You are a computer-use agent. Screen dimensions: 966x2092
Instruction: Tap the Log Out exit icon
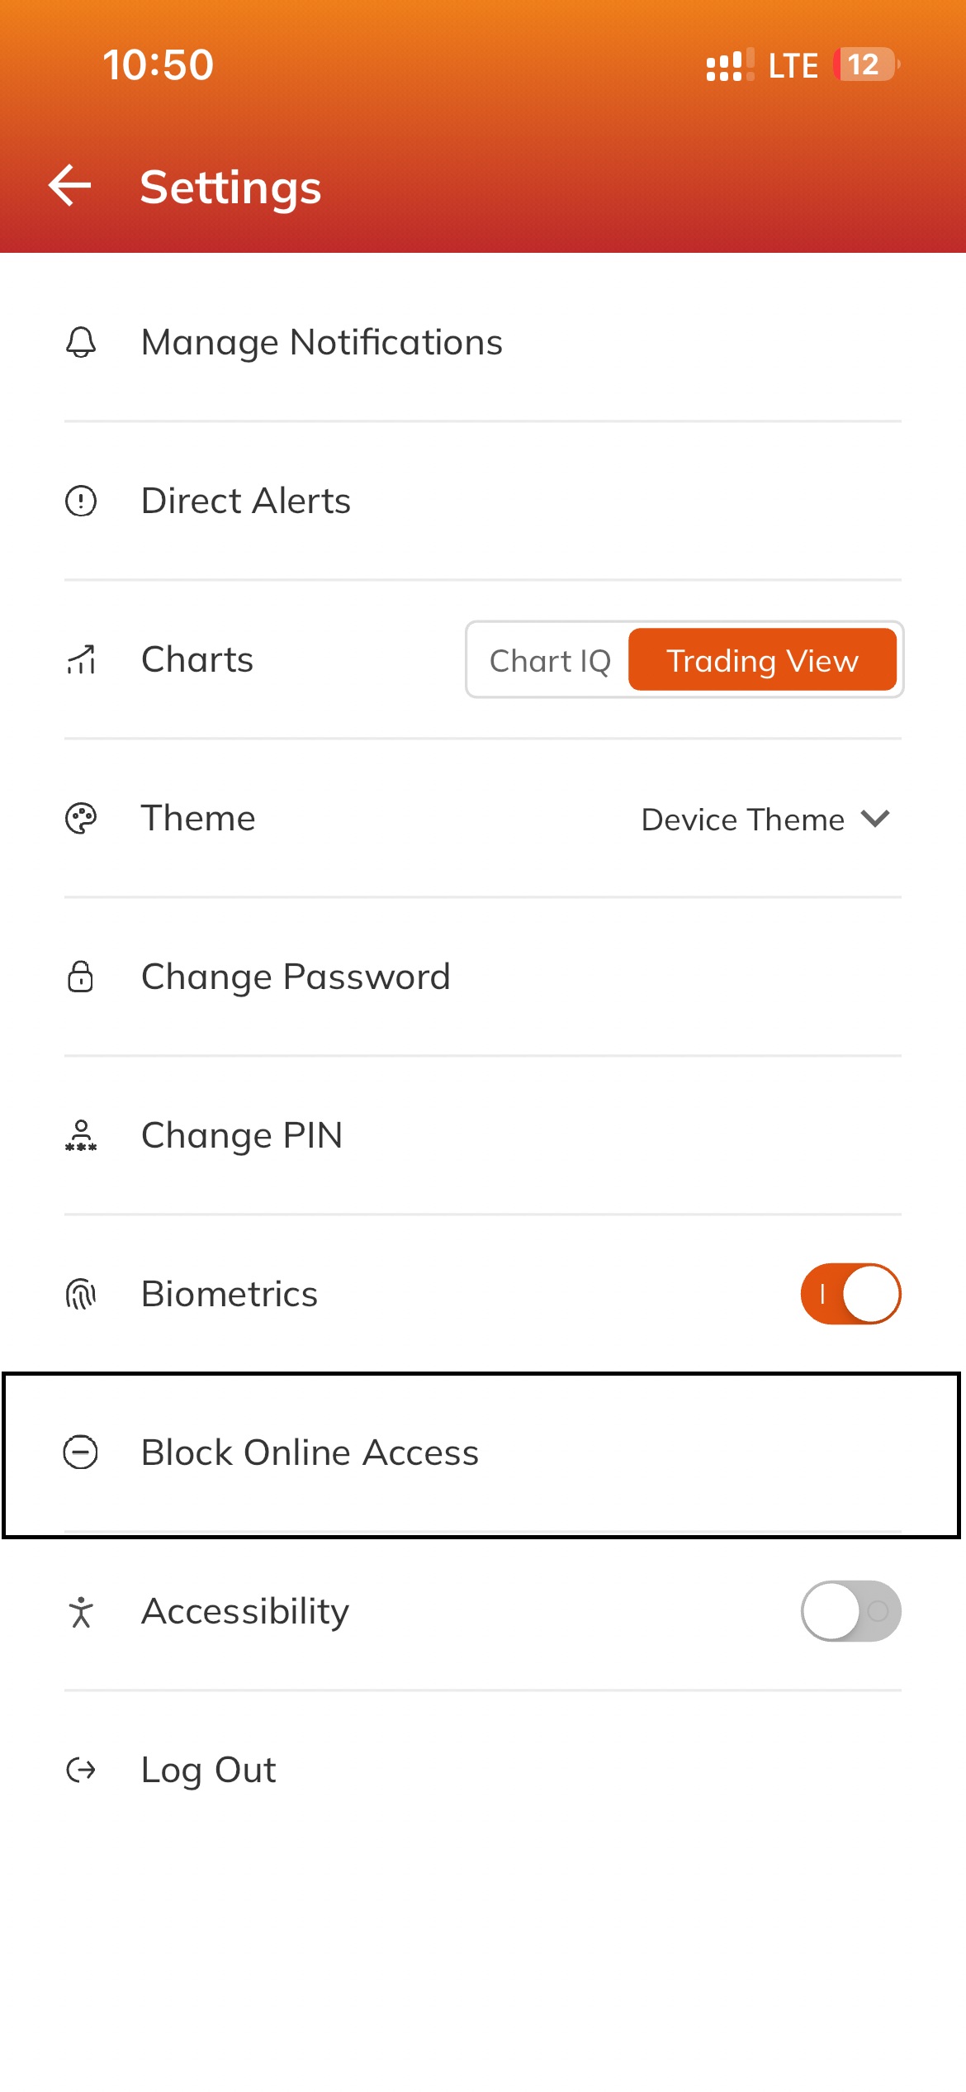pyautogui.click(x=81, y=1770)
